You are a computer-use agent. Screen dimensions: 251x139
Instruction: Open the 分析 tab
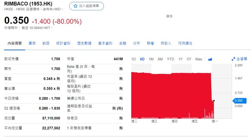click(136, 43)
